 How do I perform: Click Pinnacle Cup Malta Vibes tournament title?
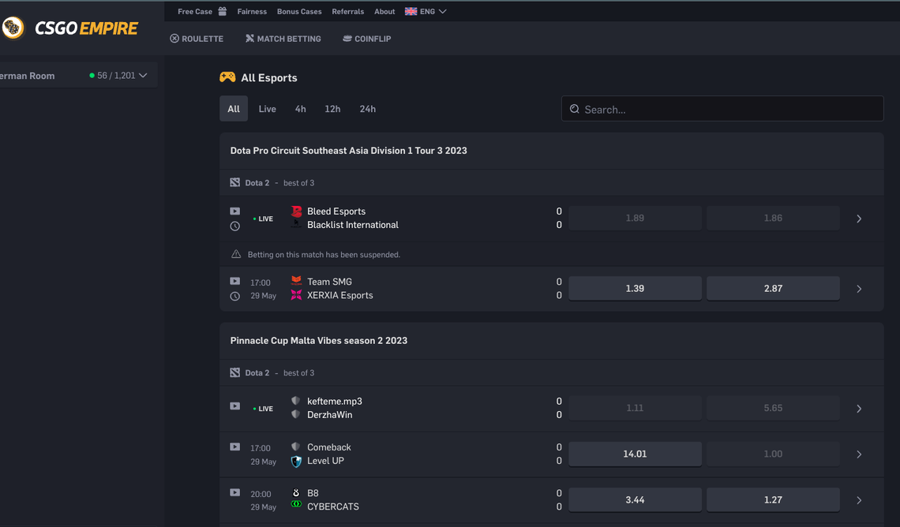[319, 340]
